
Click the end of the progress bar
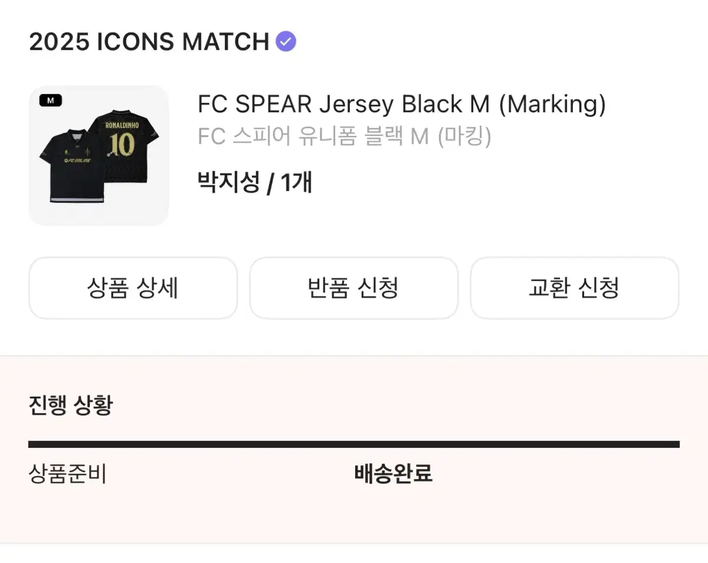pyautogui.click(x=677, y=441)
